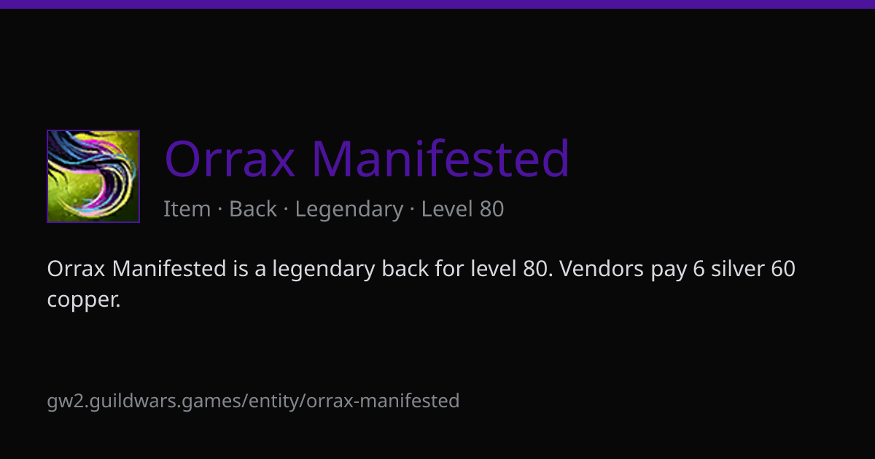The width and height of the screenshot is (875, 459).
Task: Click the purple bar at the top
Action: (x=437, y=4)
